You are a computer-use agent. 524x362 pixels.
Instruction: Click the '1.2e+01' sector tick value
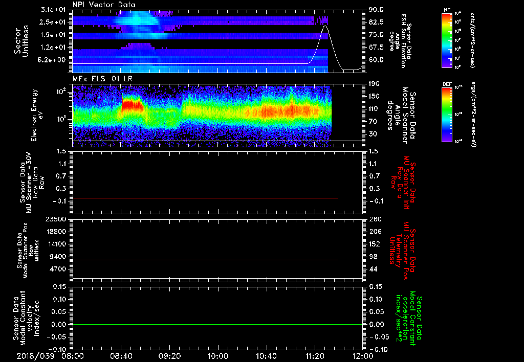[x=53, y=48]
